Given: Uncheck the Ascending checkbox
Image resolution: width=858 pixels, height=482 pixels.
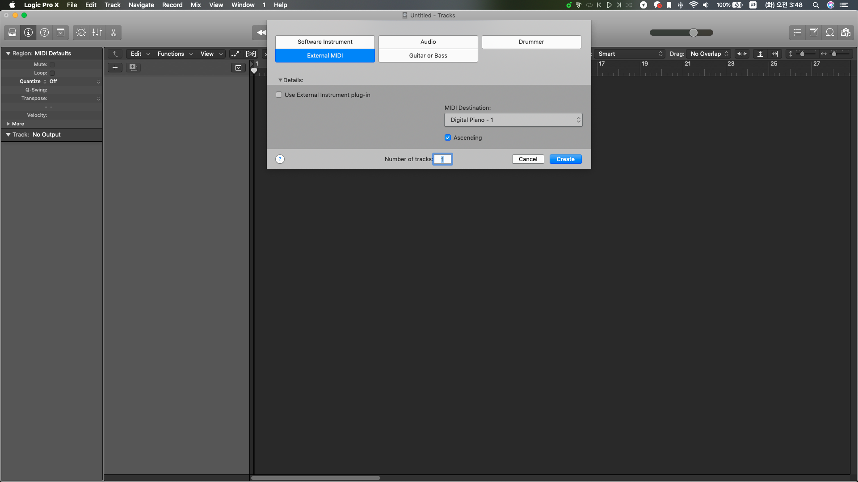Looking at the screenshot, I should (448, 138).
